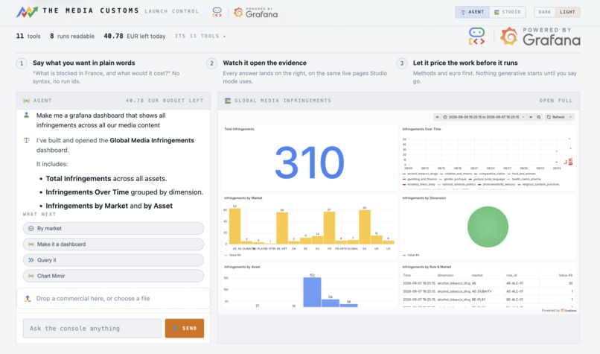This screenshot has height=354, width=600.
Task: Click the green Infringements by Dimension pie
Action: click(x=488, y=227)
